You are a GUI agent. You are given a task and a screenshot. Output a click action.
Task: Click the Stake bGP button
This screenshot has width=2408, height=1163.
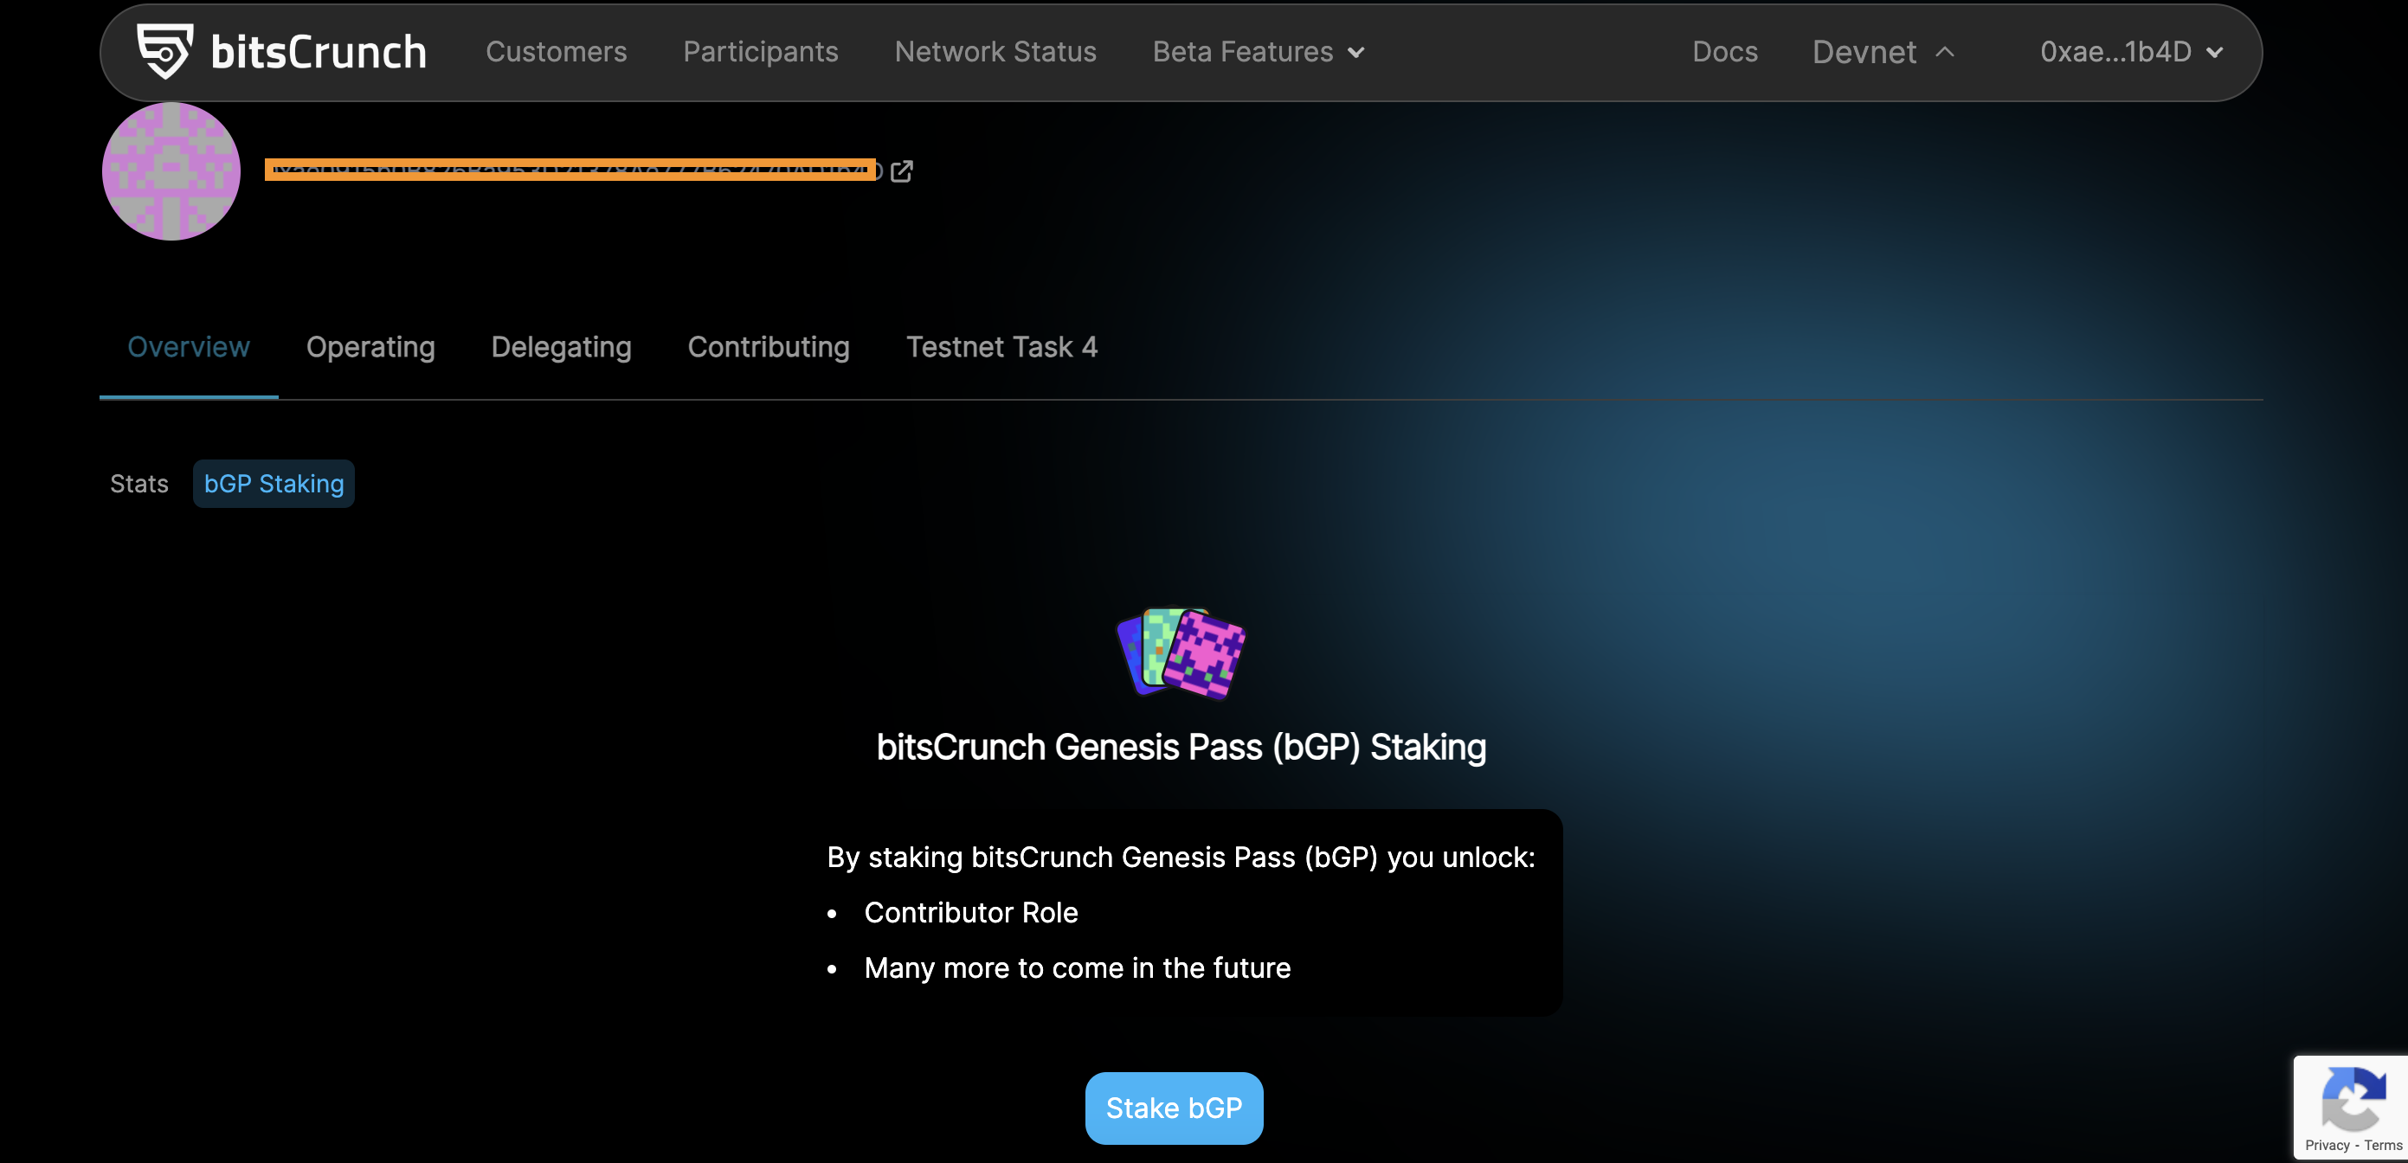[x=1174, y=1108]
